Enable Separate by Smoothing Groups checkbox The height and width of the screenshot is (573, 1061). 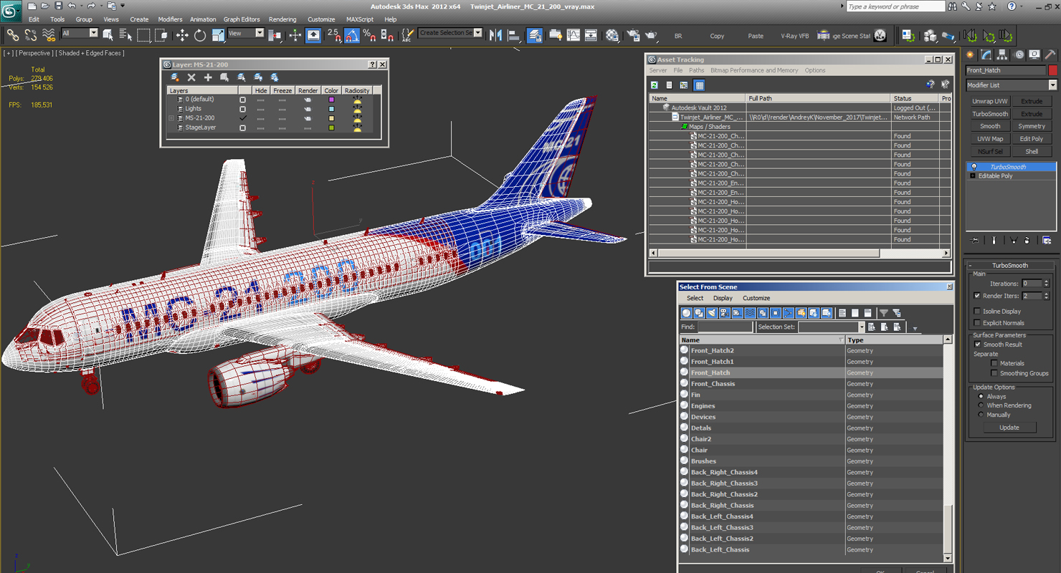coord(994,373)
